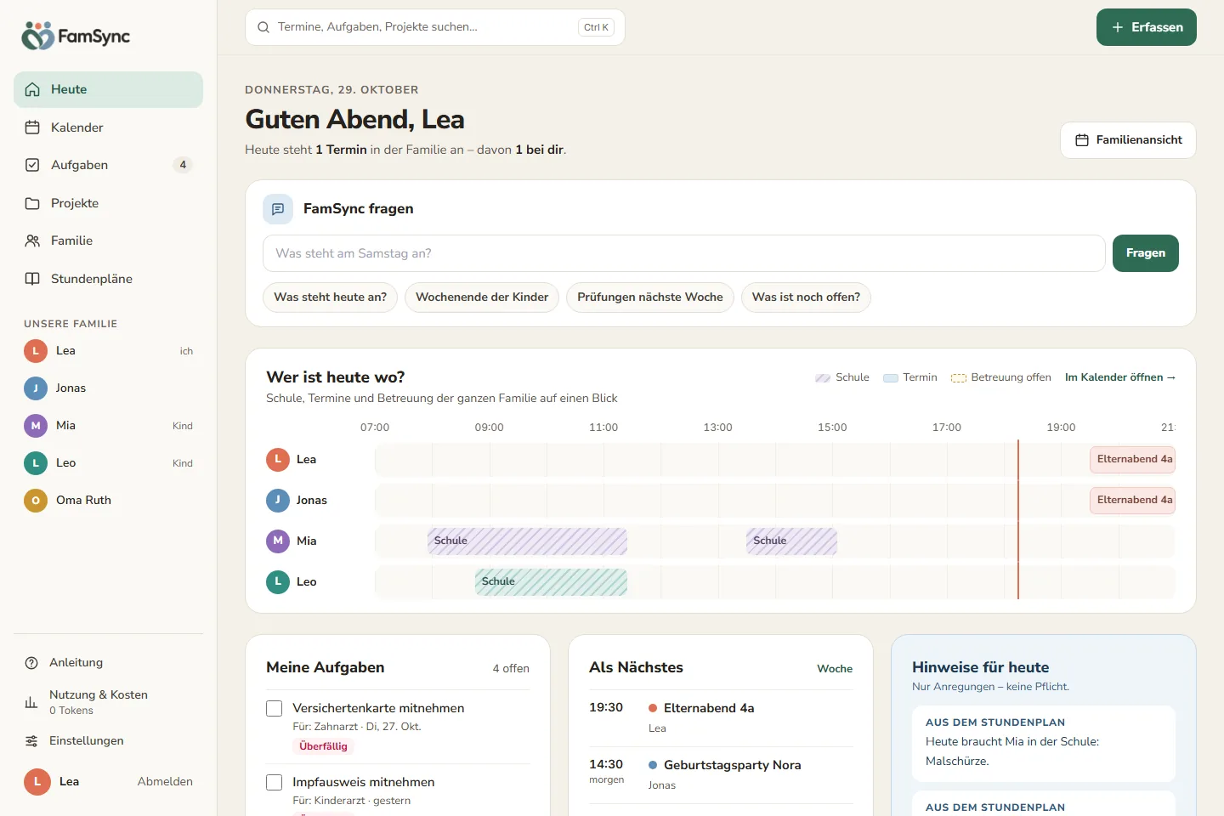Focus the Termine, Aufgaben search field
The image size is (1224, 816).
(x=435, y=27)
